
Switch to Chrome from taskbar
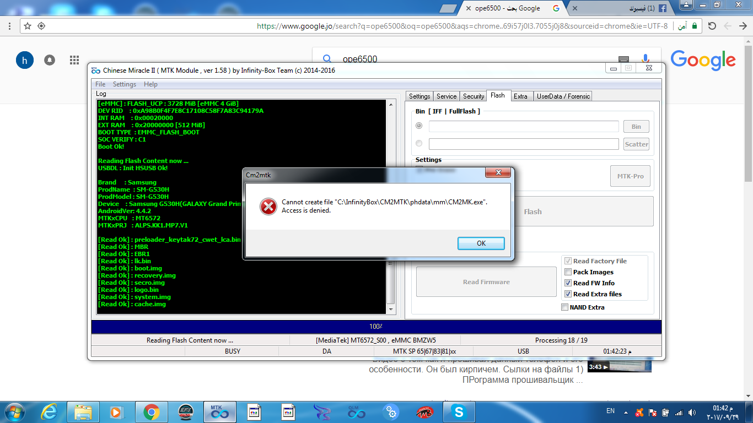[151, 411]
